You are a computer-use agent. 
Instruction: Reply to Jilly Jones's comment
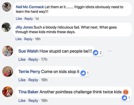28,39
